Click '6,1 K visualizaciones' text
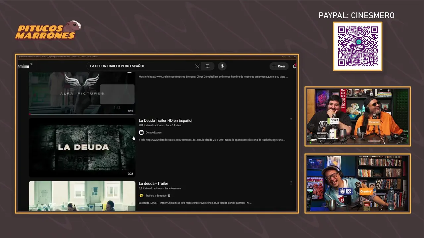Viewport: 424px width, 238px height. pos(151,188)
